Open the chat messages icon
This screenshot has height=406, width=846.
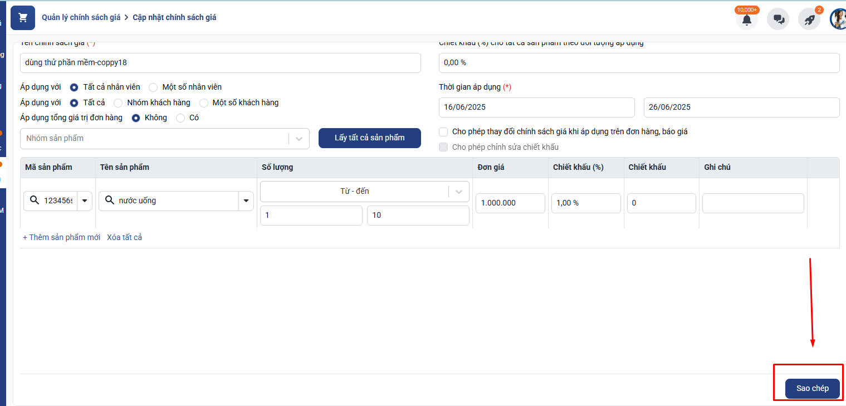click(778, 19)
